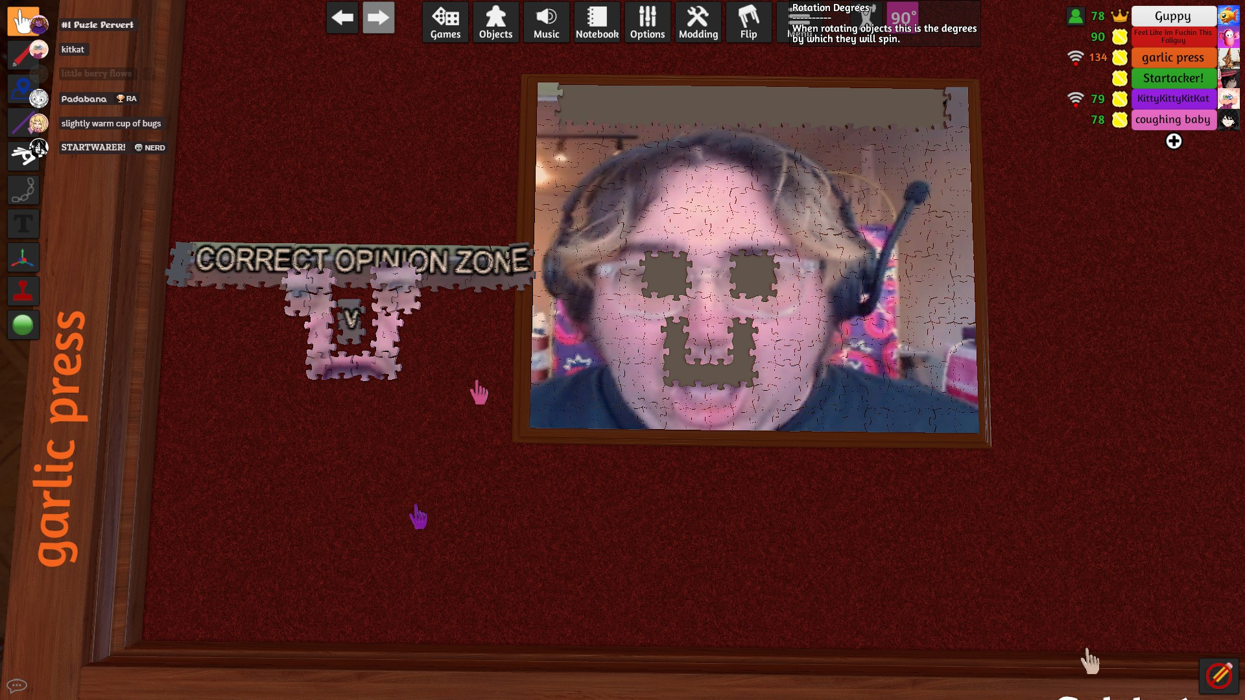Image resolution: width=1245 pixels, height=700 pixels.
Task: Open the Notebook menu item
Action: tap(597, 23)
